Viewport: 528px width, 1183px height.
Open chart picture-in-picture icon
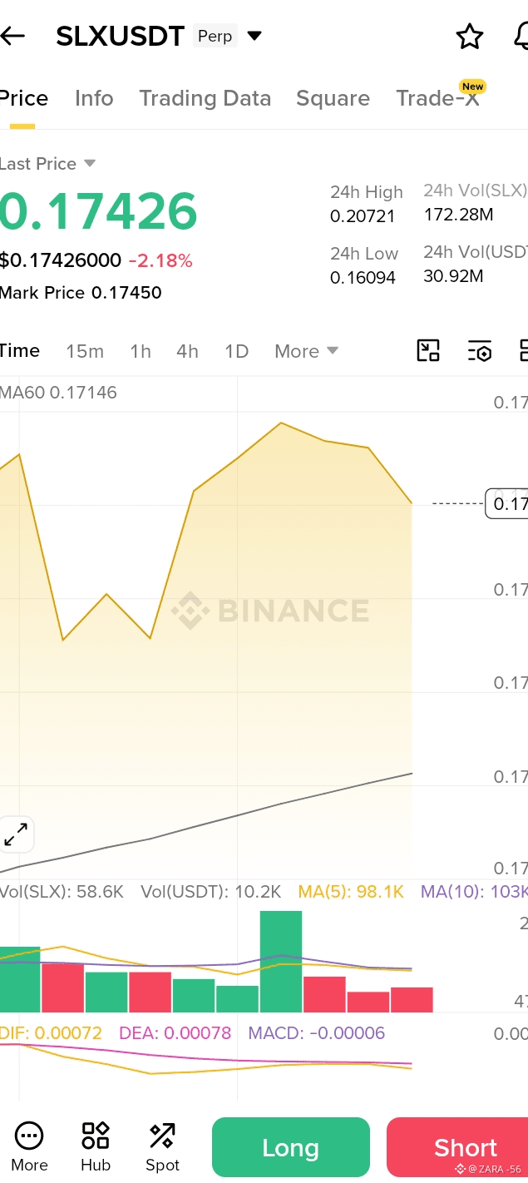tap(428, 351)
